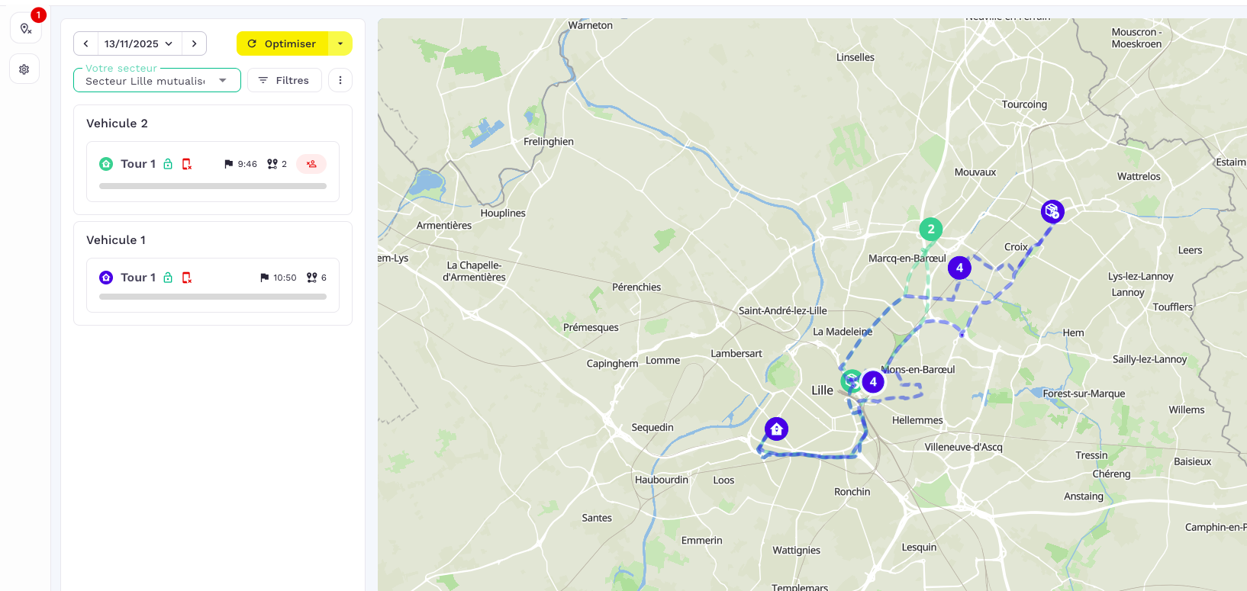Click the yellow Optimiser button
The image size is (1247, 591).
(282, 43)
